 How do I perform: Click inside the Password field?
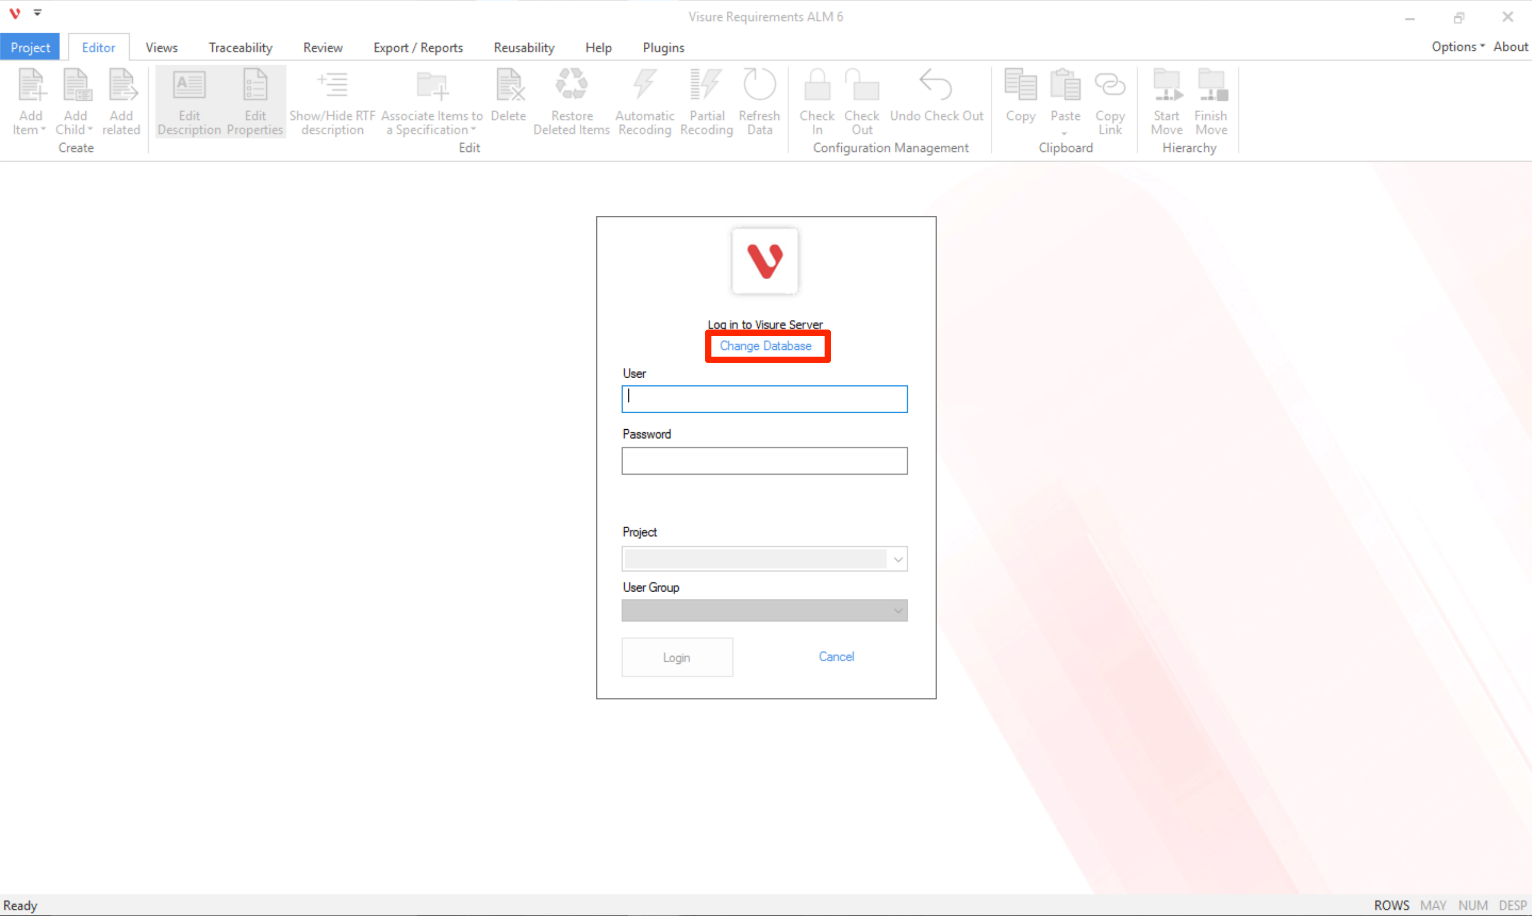764,460
